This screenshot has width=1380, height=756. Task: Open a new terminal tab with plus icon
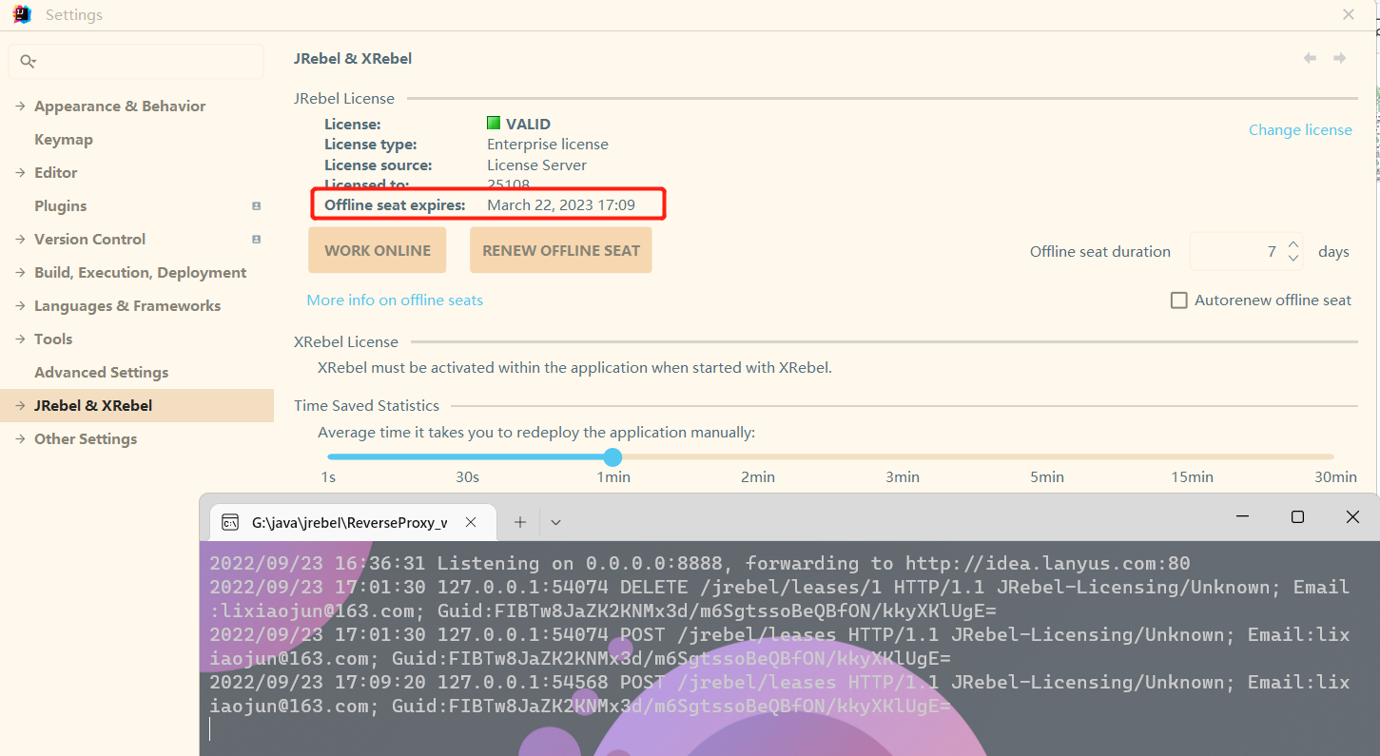[x=520, y=522]
